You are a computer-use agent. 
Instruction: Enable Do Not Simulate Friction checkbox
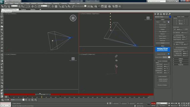tap(175, 48)
